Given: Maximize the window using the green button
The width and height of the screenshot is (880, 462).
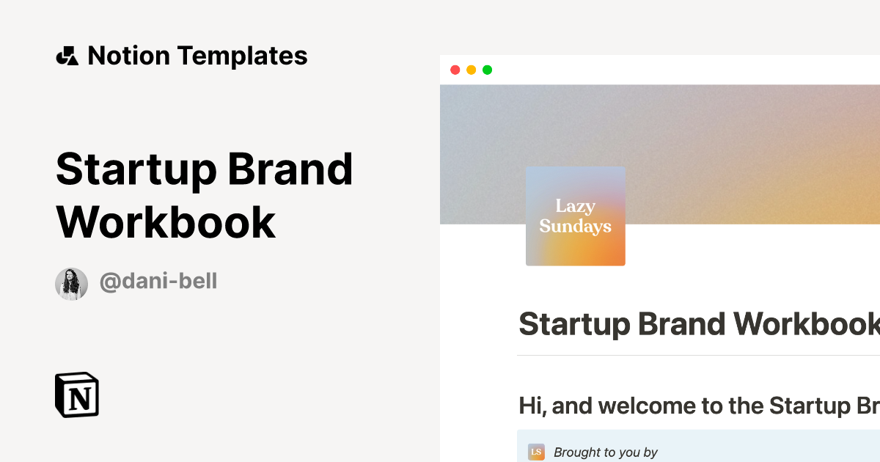Looking at the screenshot, I should [487, 70].
